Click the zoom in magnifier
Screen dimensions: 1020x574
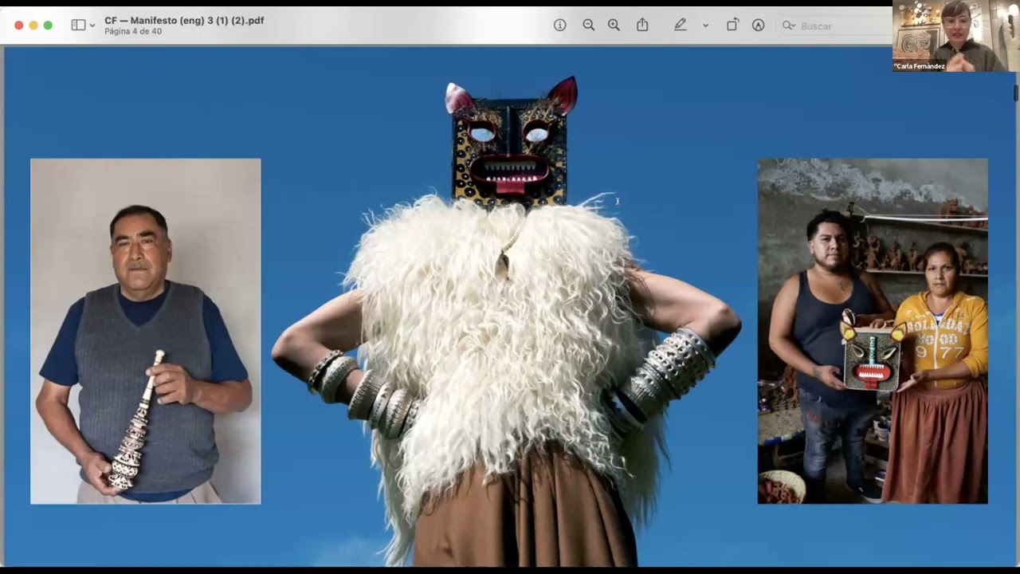click(614, 26)
